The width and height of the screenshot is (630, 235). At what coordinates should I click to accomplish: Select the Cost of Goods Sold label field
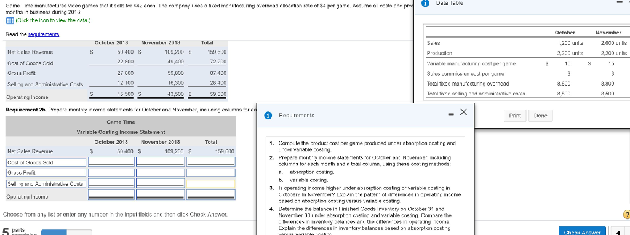(46, 162)
